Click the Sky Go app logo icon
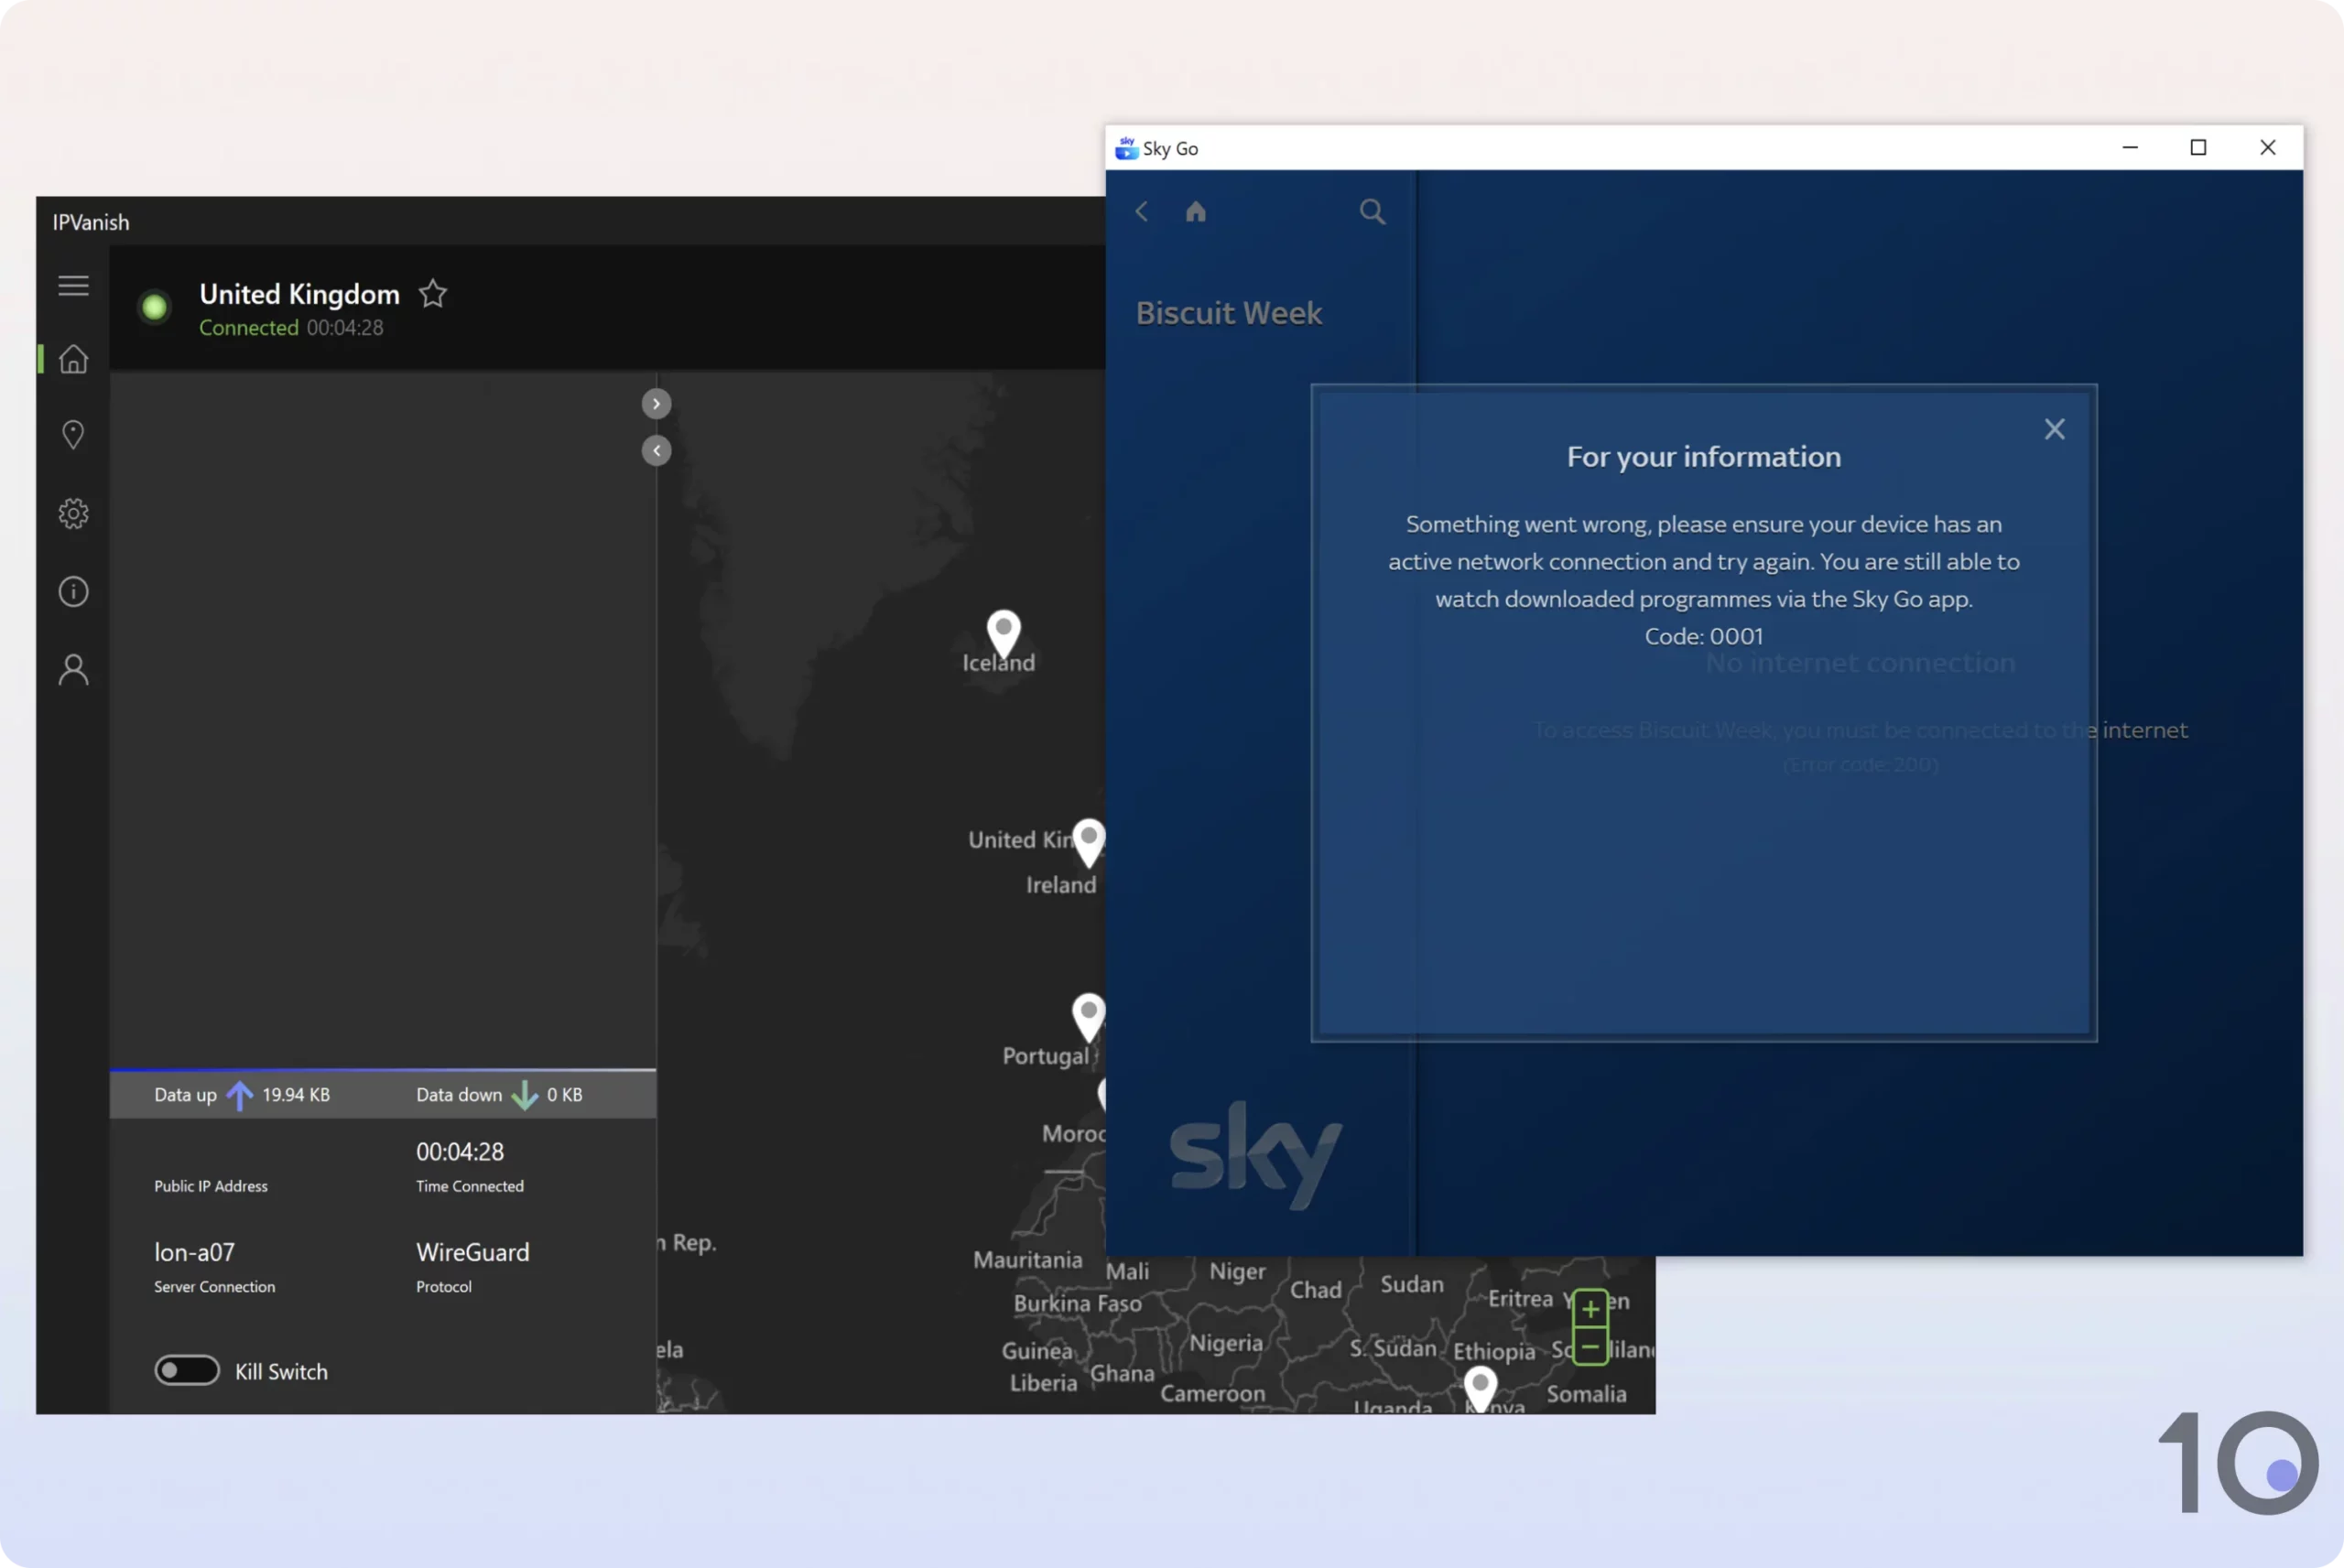 point(1127,148)
